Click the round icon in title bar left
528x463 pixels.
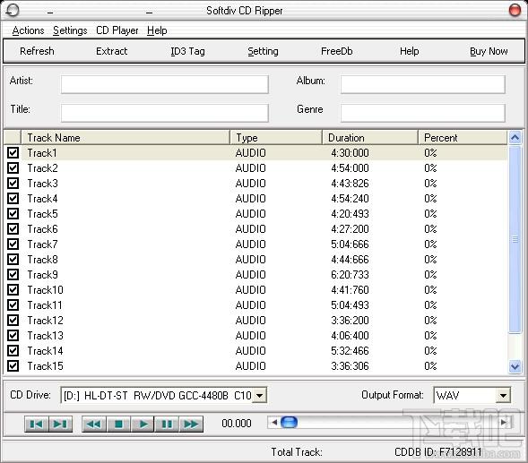click(x=13, y=10)
